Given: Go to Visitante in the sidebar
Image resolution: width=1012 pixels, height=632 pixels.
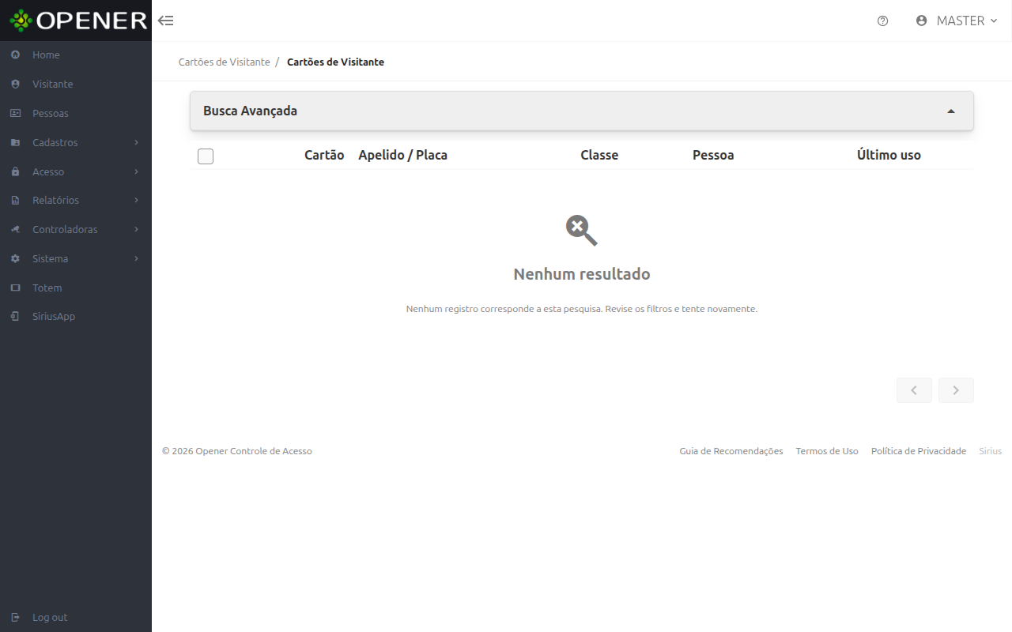Looking at the screenshot, I should tap(53, 84).
